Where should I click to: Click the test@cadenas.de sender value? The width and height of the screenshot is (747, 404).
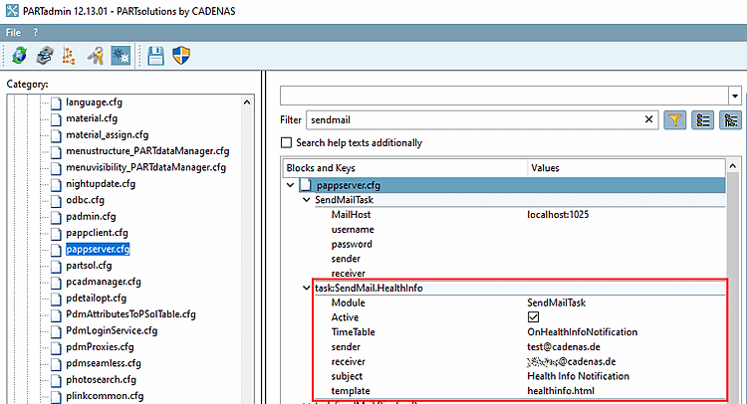point(564,347)
